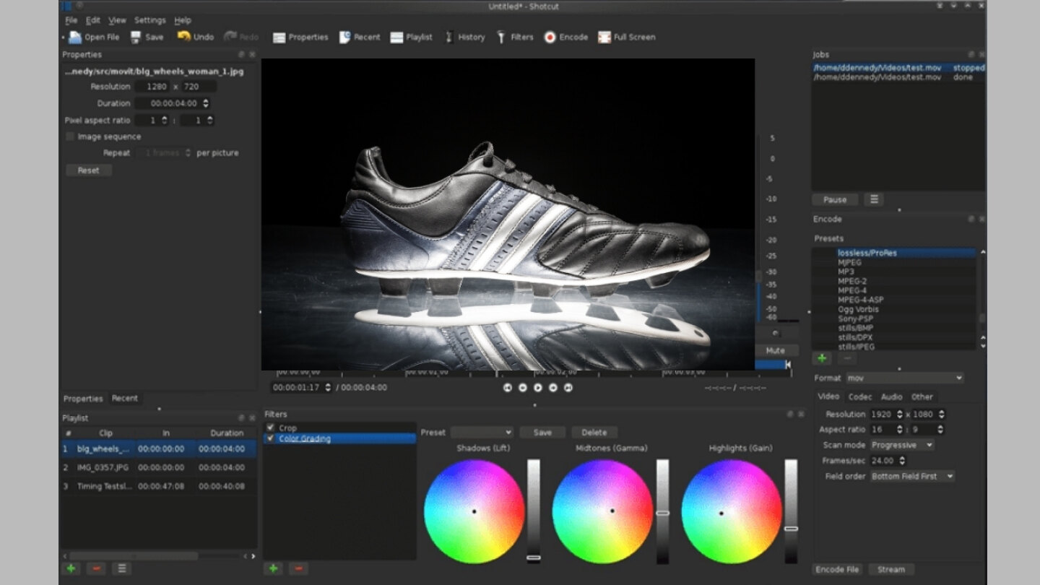
Task: Open the Field order dropdown
Action: [913, 477]
